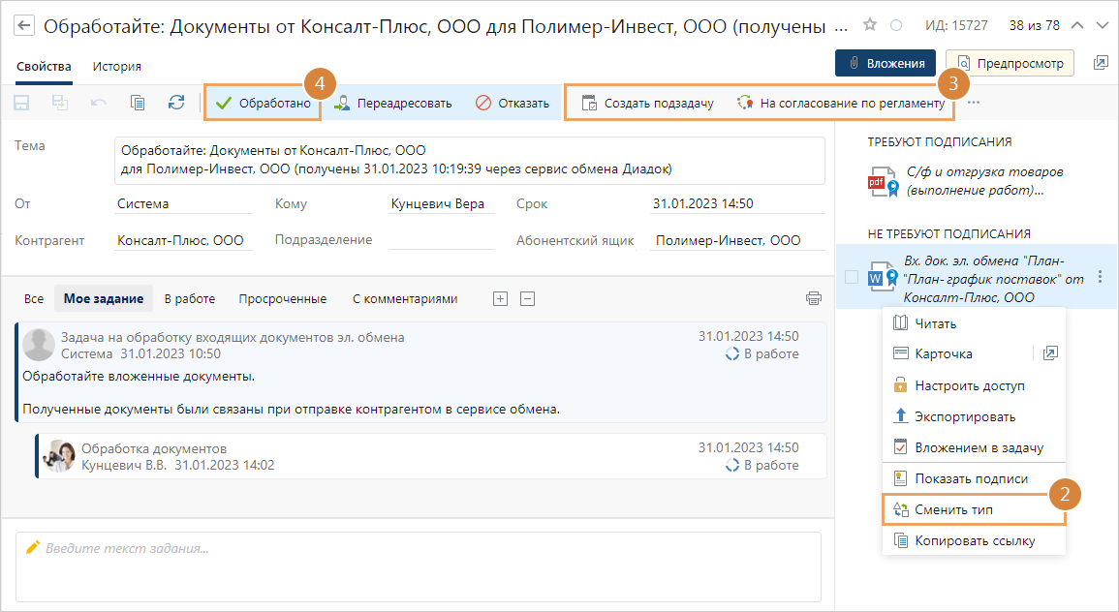This screenshot has height=612, width=1119.
Task: Click the copy icon in toolbar
Action: [x=138, y=103]
